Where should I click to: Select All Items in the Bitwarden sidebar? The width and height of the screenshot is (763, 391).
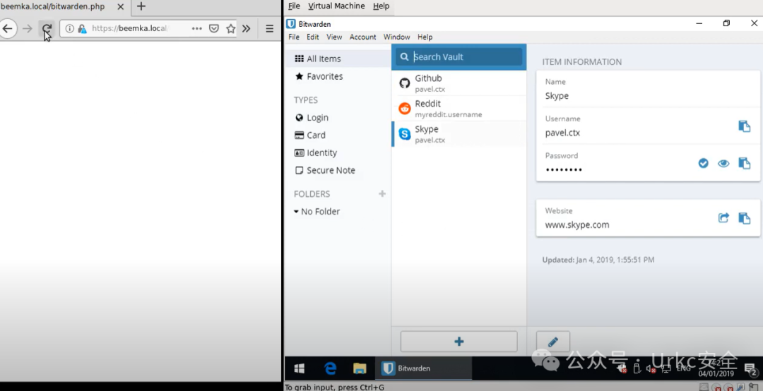tap(338, 59)
